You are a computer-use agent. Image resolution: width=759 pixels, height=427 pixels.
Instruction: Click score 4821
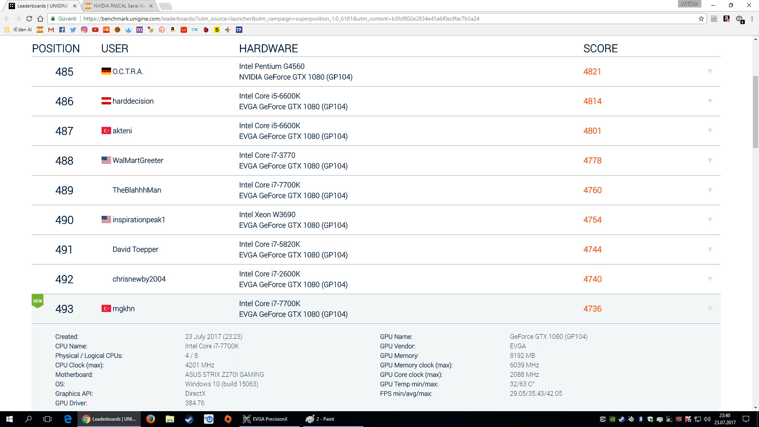(592, 72)
